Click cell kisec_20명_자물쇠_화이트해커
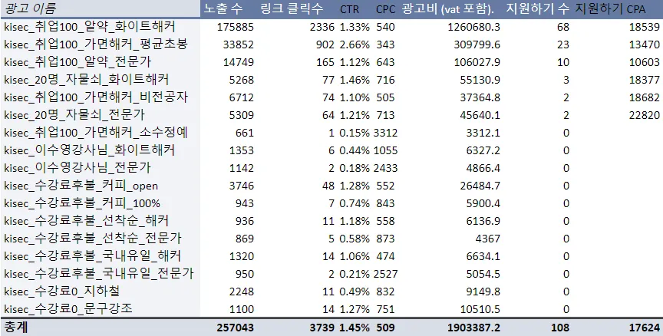Screen dimensions: 663x336 tap(86, 80)
